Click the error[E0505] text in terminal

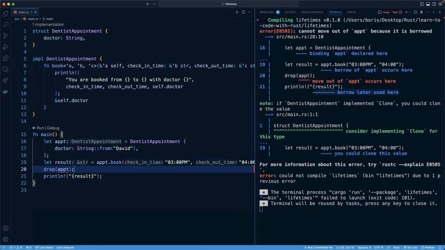276,31
